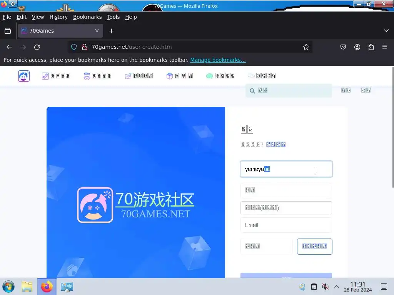
Task: Click the Email input field
Action: point(286,225)
